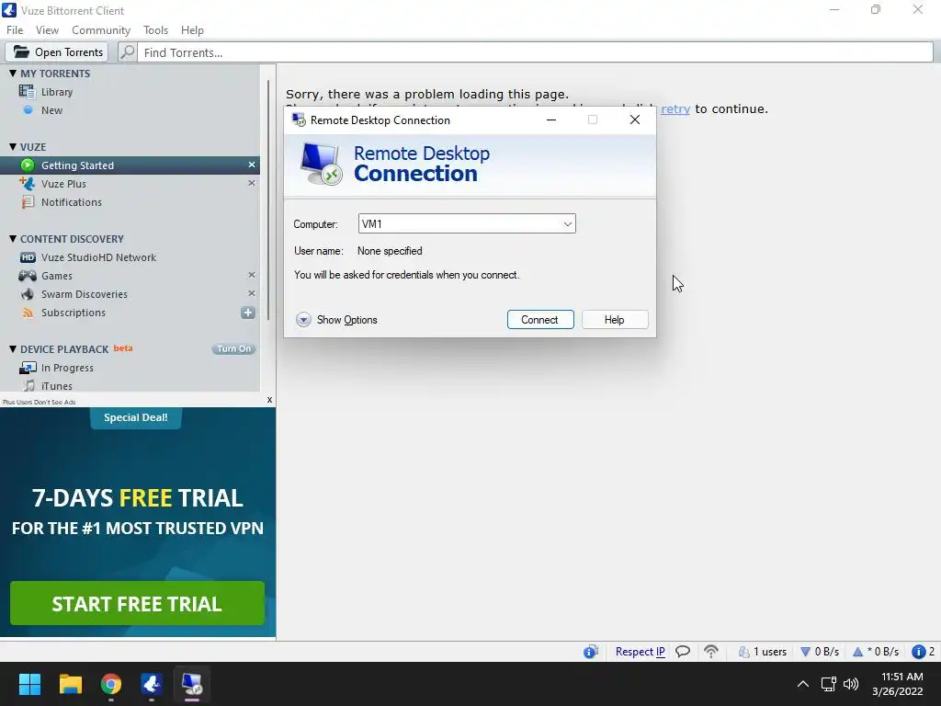Open the Games controller icon

[x=28, y=276]
